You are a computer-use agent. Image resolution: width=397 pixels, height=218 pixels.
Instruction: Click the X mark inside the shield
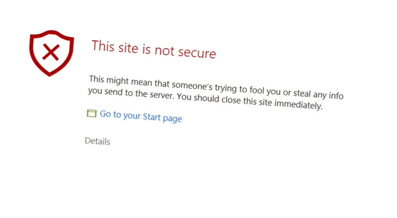(x=51, y=52)
